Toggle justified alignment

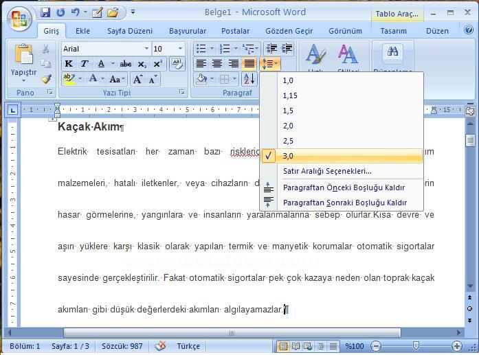(249, 63)
